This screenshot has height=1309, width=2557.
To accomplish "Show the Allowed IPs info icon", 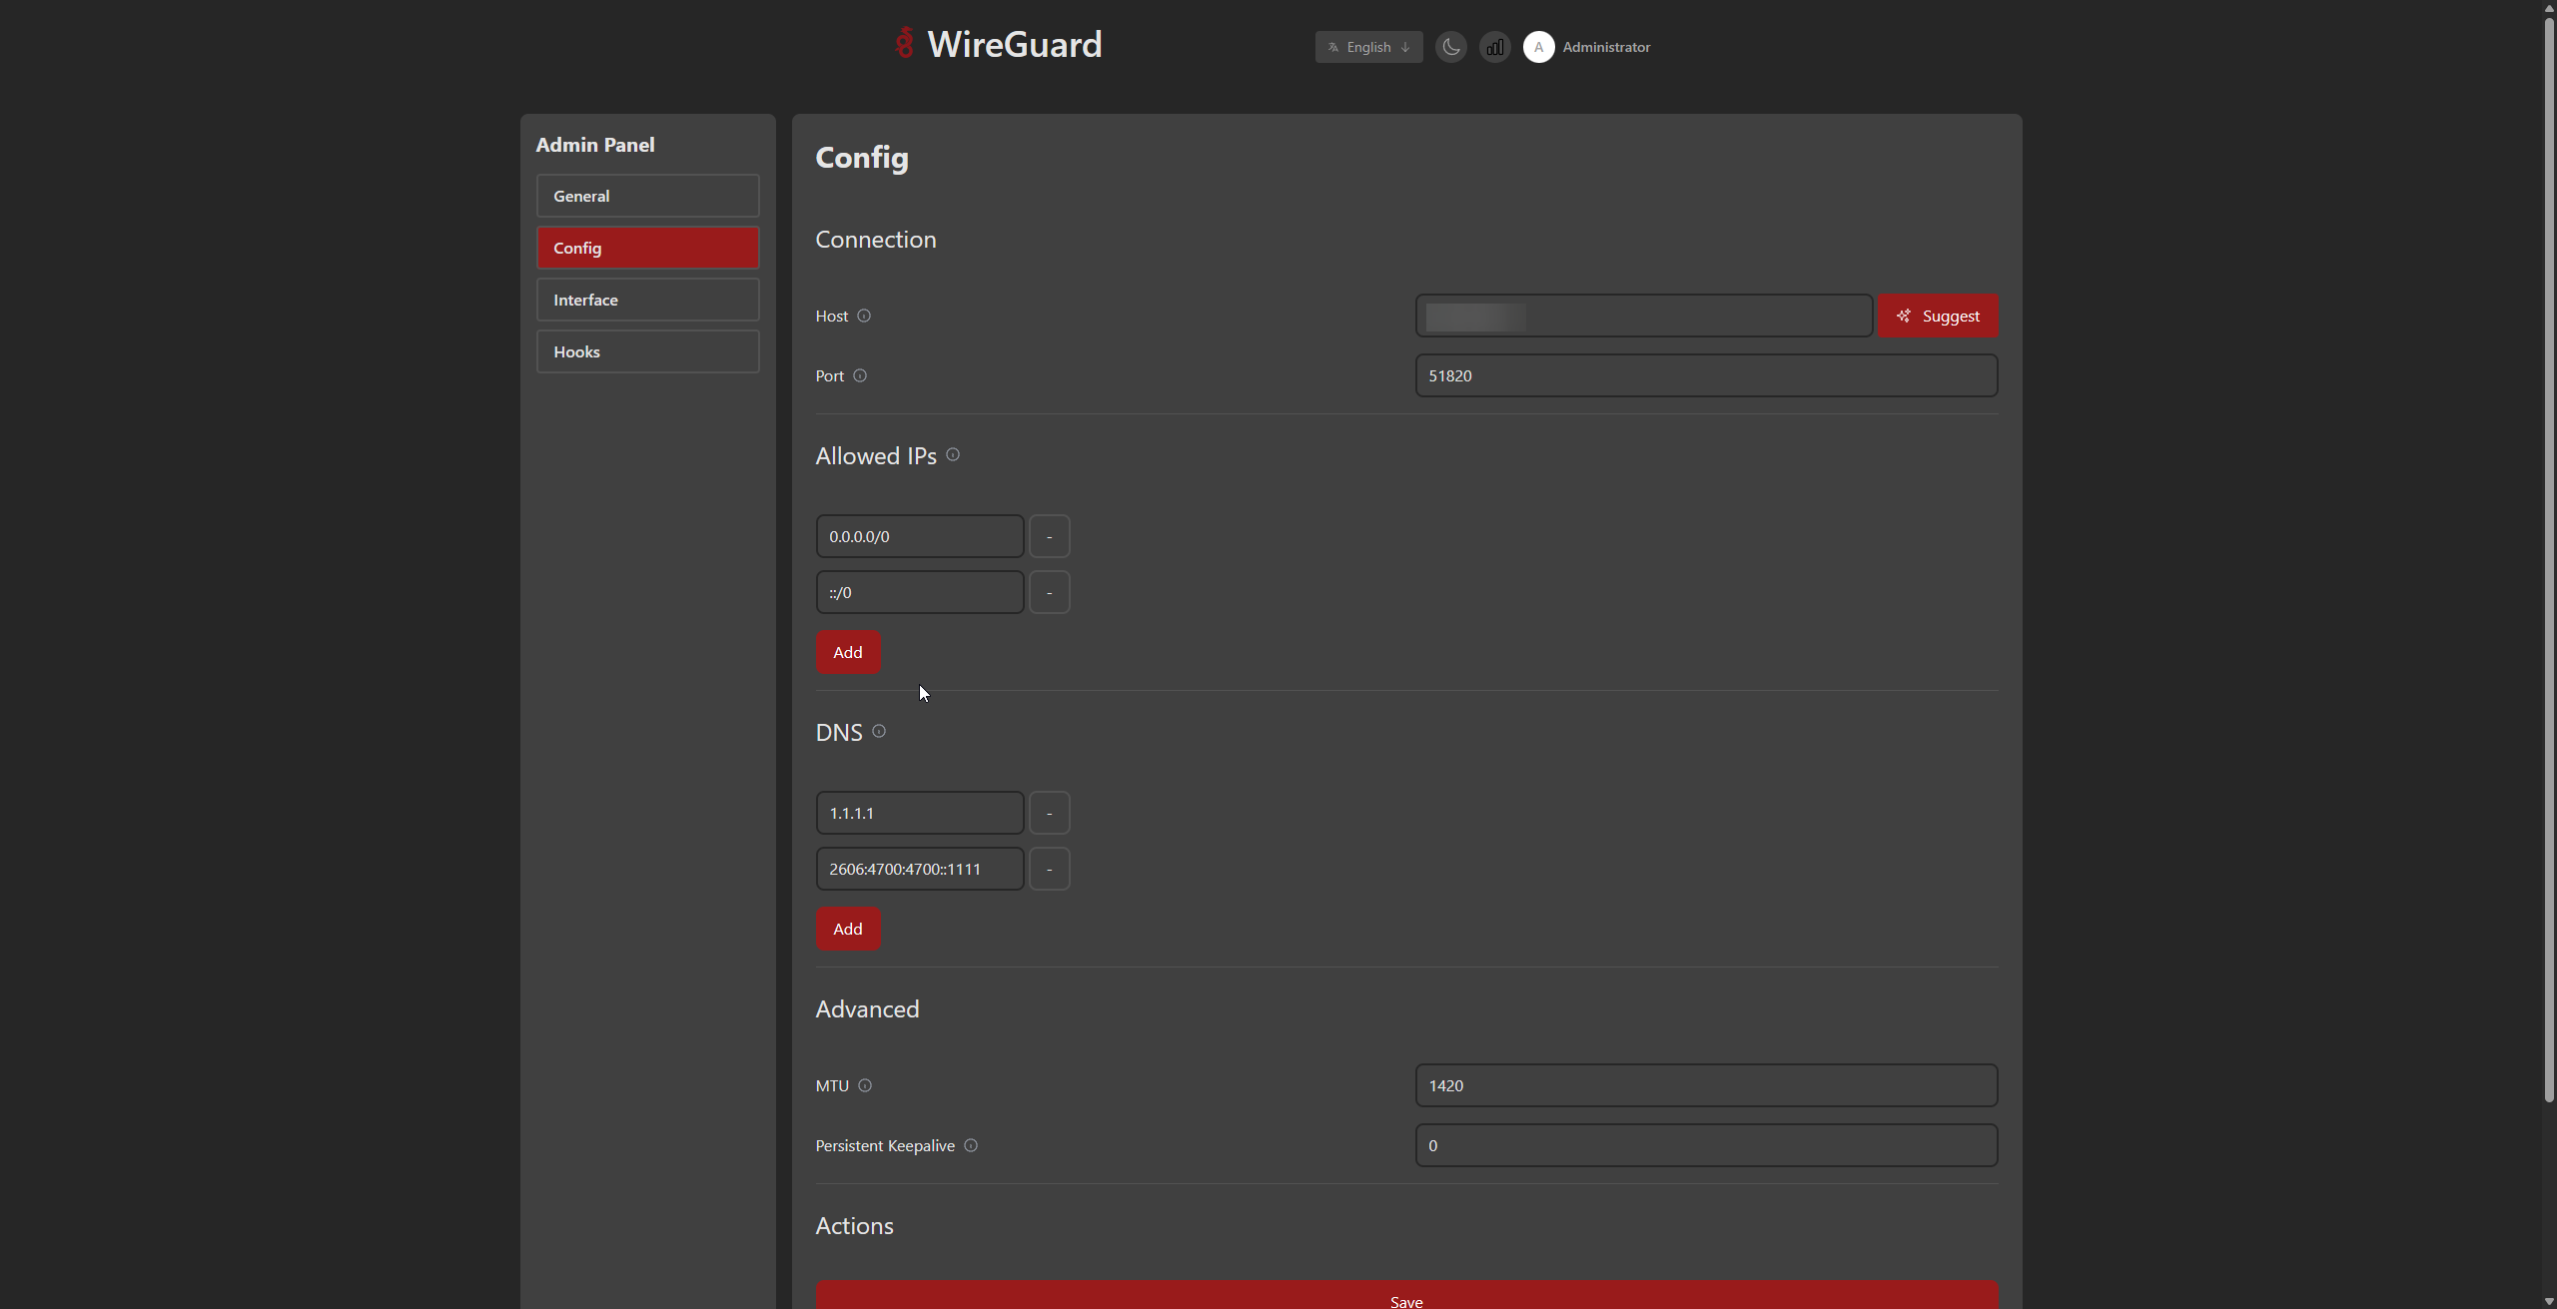I will coord(953,454).
